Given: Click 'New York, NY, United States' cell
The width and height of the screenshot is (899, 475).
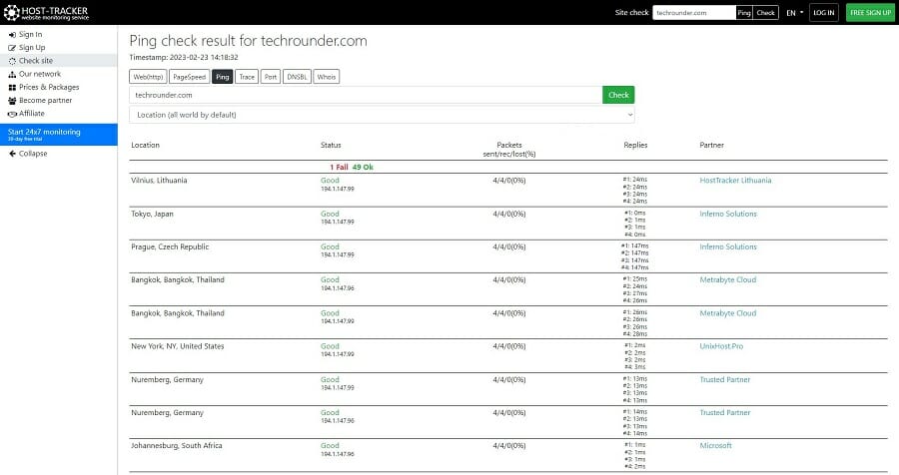Looking at the screenshot, I should (177, 346).
